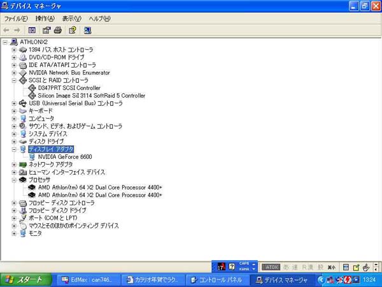Expand the ネットワーク アダプタ node

[x=14, y=165]
